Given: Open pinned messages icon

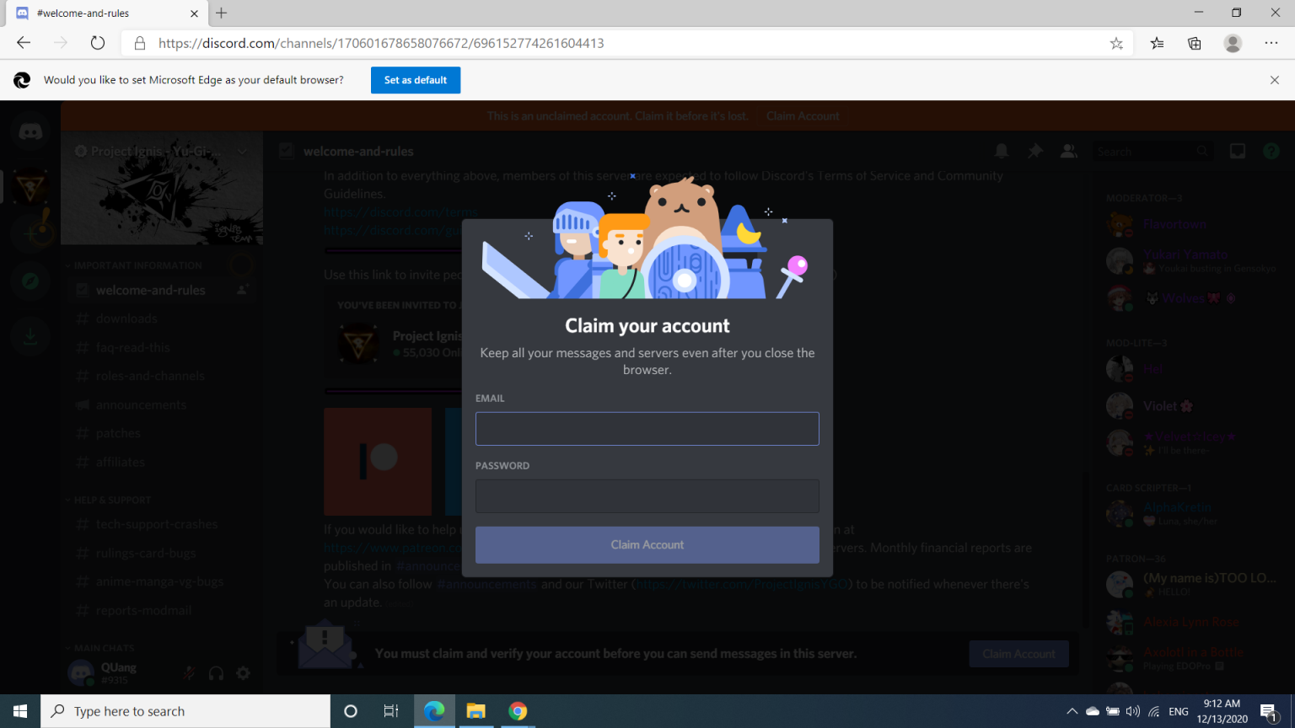Looking at the screenshot, I should click(x=1034, y=151).
